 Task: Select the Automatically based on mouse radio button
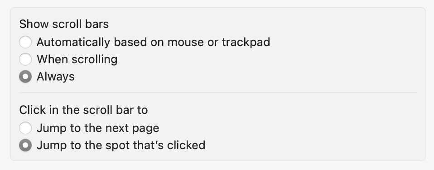pos(25,42)
